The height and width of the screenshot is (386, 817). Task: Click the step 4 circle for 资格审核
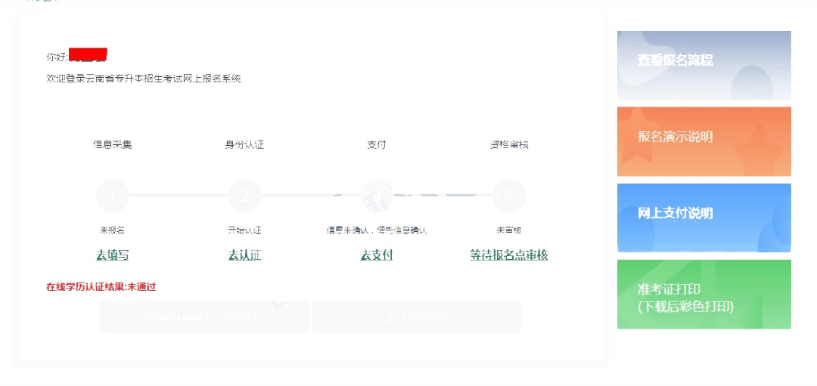tap(509, 196)
